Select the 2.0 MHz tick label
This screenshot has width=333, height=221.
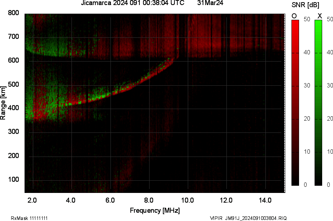pyautogui.click(x=32, y=199)
